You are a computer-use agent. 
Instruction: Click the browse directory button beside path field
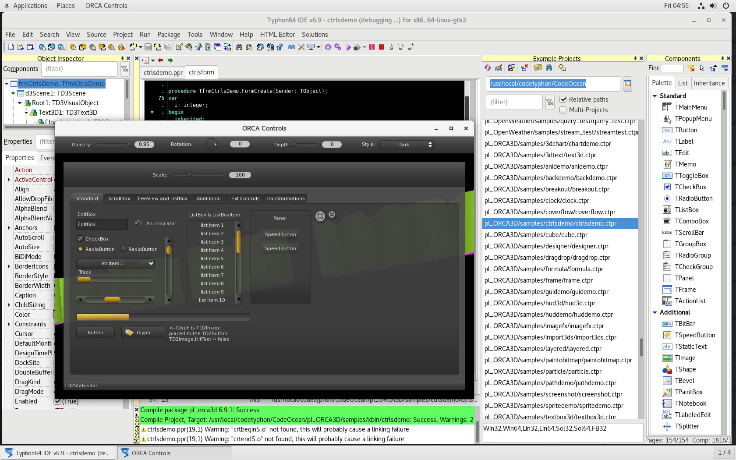click(x=627, y=84)
